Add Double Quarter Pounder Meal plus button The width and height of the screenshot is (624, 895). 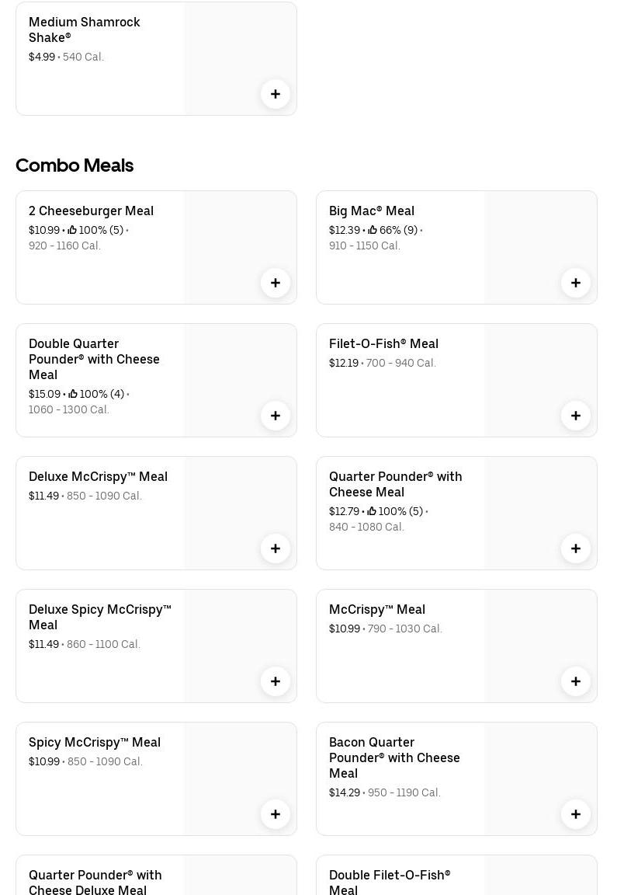click(276, 416)
